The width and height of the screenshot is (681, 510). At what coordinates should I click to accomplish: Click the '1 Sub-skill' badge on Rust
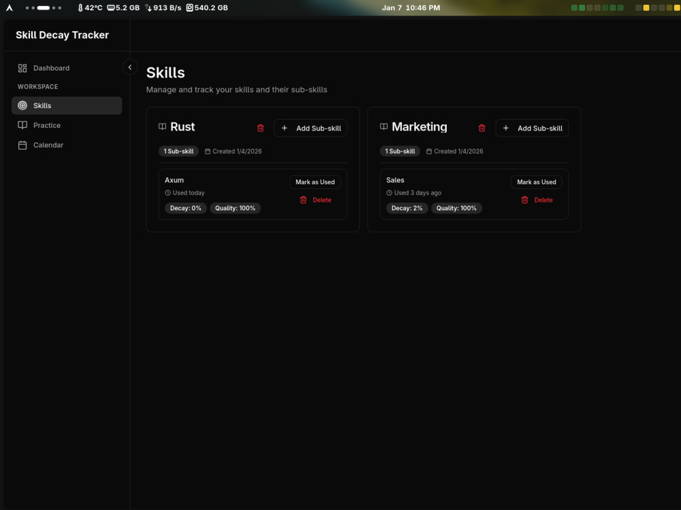point(178,152)
